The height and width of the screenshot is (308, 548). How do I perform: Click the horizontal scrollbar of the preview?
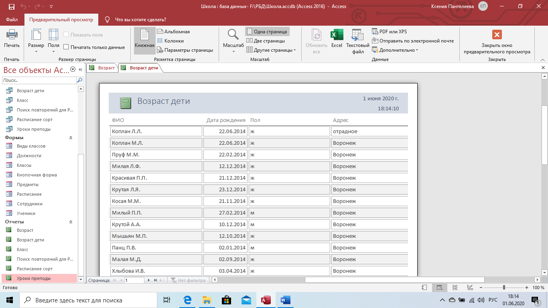tap(394, 280)
